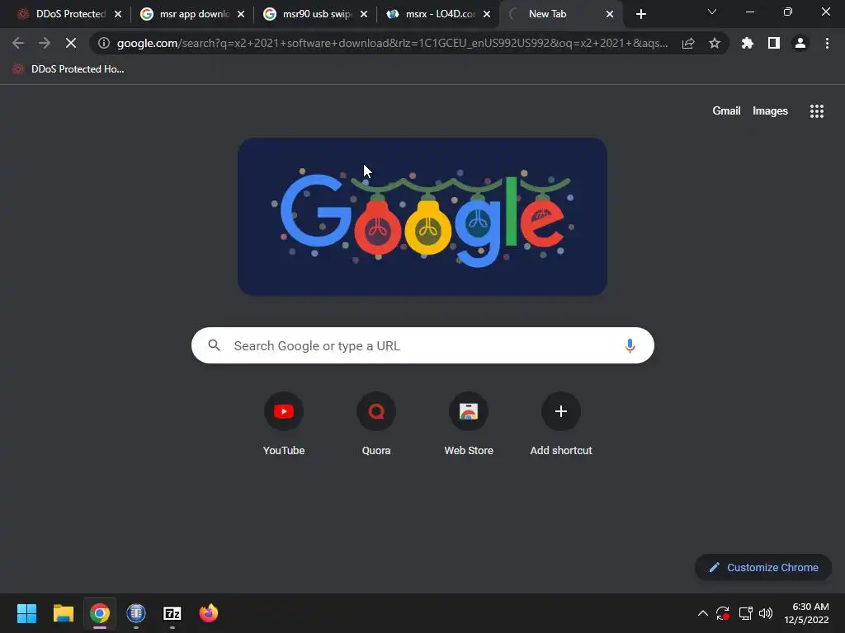This screenshot has width=845, height=633.
Task: Open DDoS Protected Ho... bookmark
Action: [68, 69]
